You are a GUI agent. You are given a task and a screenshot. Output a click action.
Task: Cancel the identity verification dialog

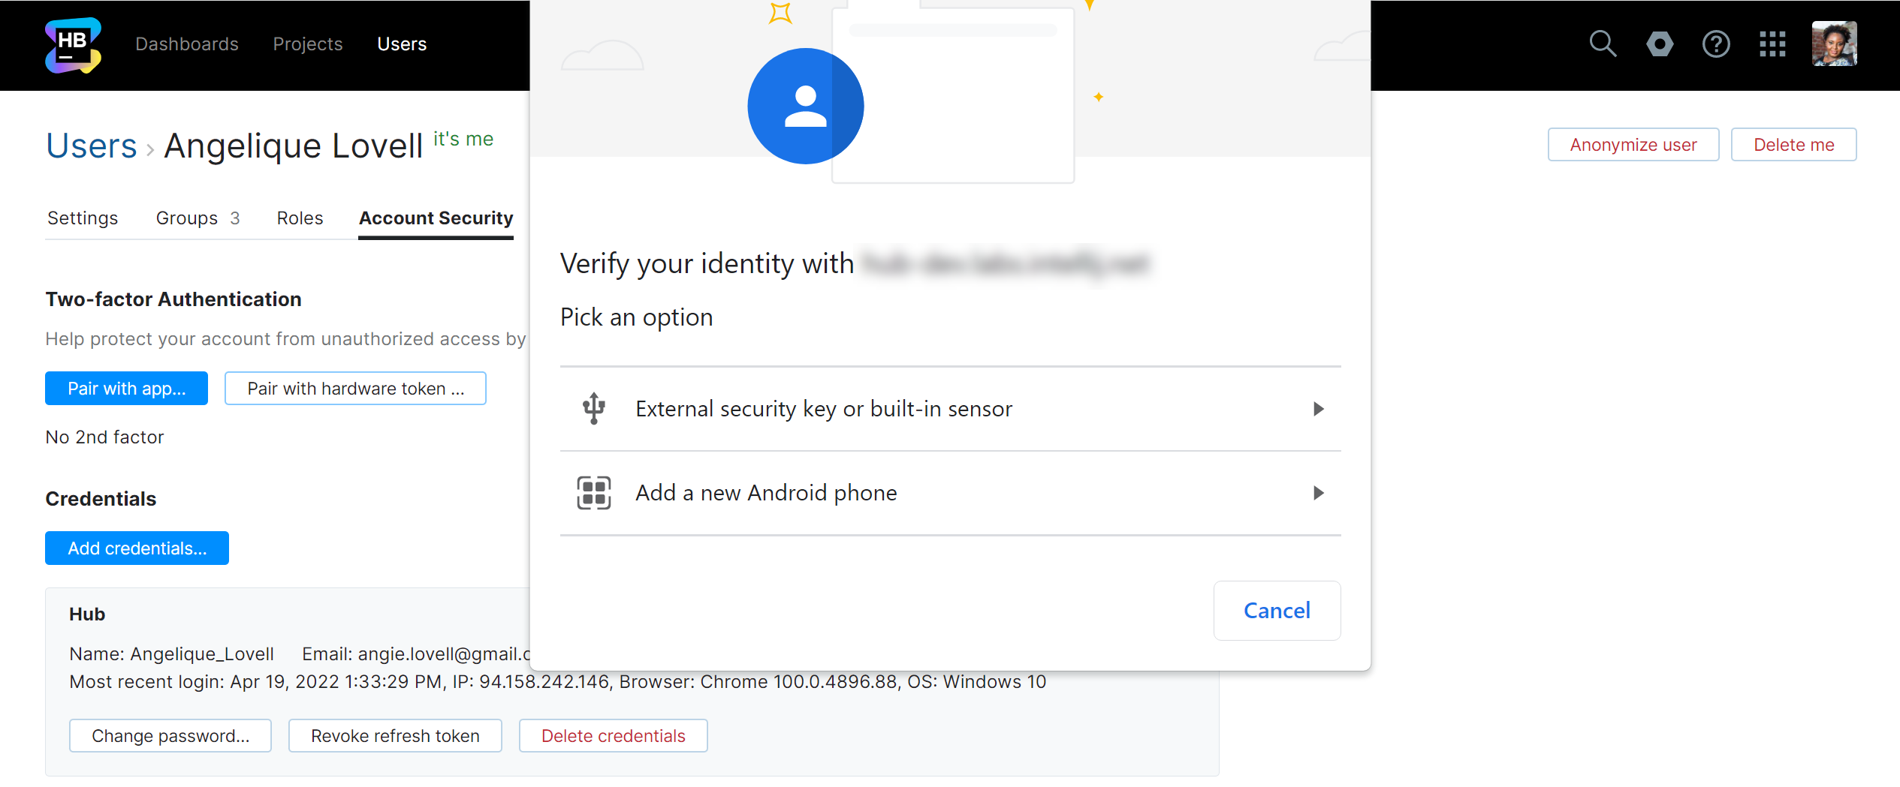1277,610
